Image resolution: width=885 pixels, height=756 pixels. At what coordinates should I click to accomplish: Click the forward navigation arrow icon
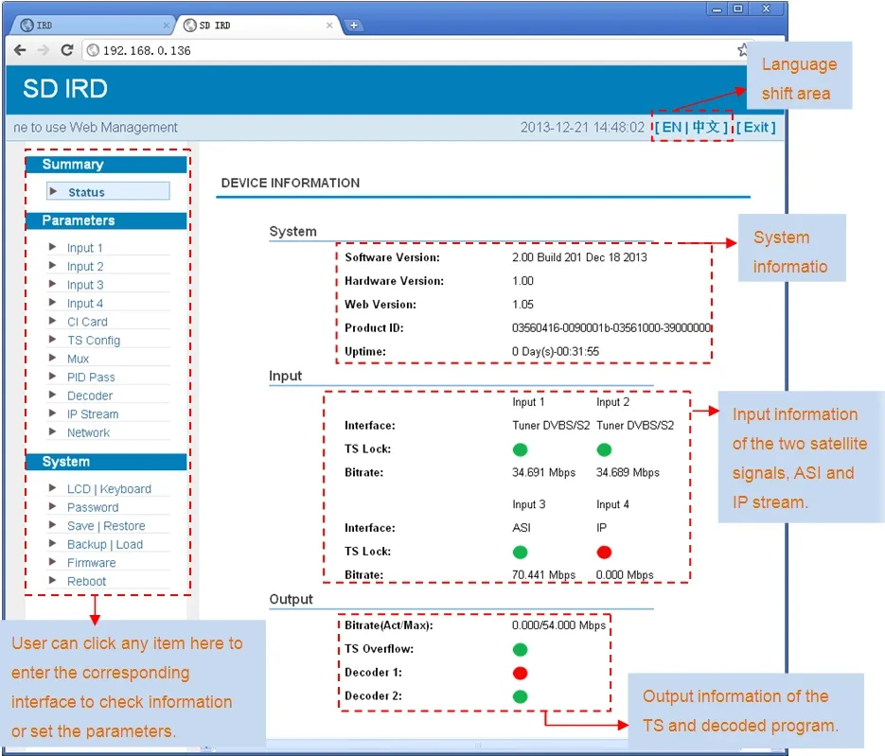tap(44, 50)
